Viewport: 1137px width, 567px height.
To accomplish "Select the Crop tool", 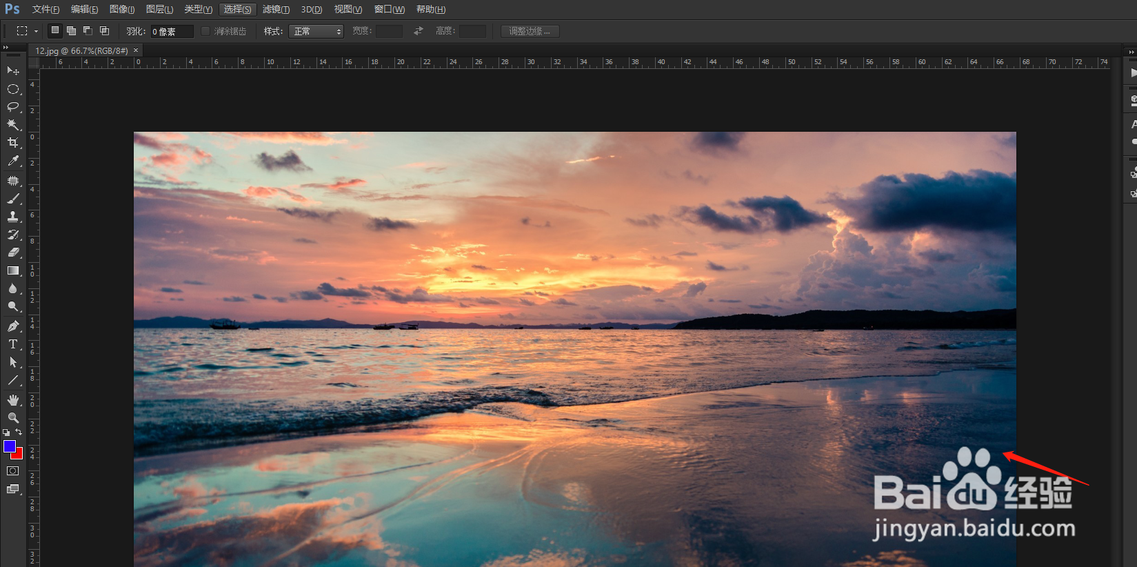I will [x=13, y=143].
